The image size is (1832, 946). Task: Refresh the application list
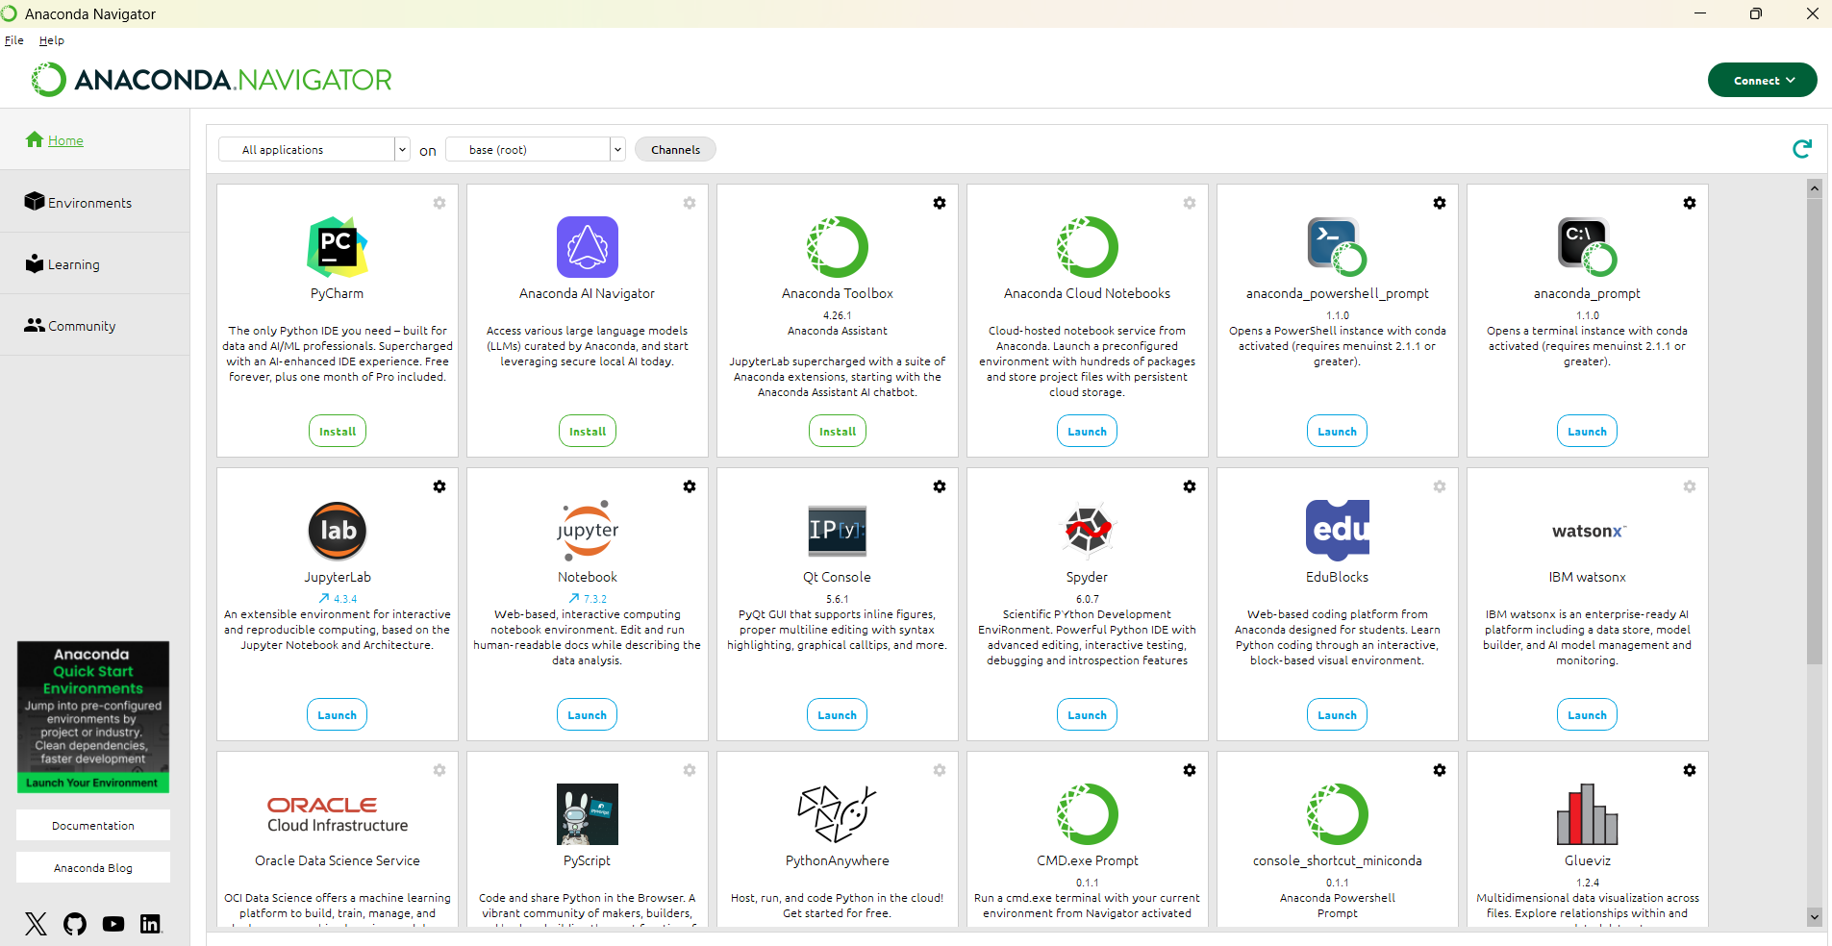coord(1802,149)
